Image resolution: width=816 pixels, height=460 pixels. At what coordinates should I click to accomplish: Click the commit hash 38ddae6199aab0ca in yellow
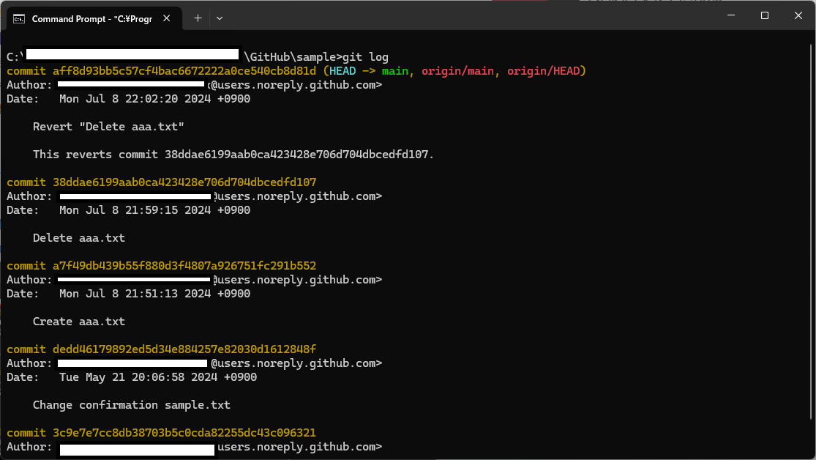[x=184, y=182]
